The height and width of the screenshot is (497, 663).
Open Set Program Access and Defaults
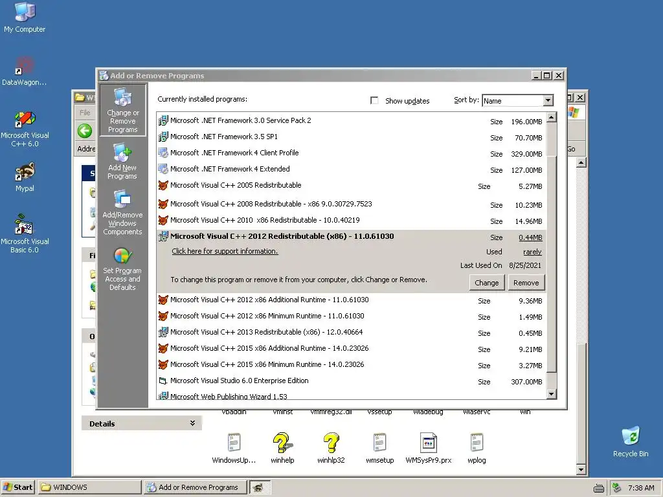coord(122,269)
